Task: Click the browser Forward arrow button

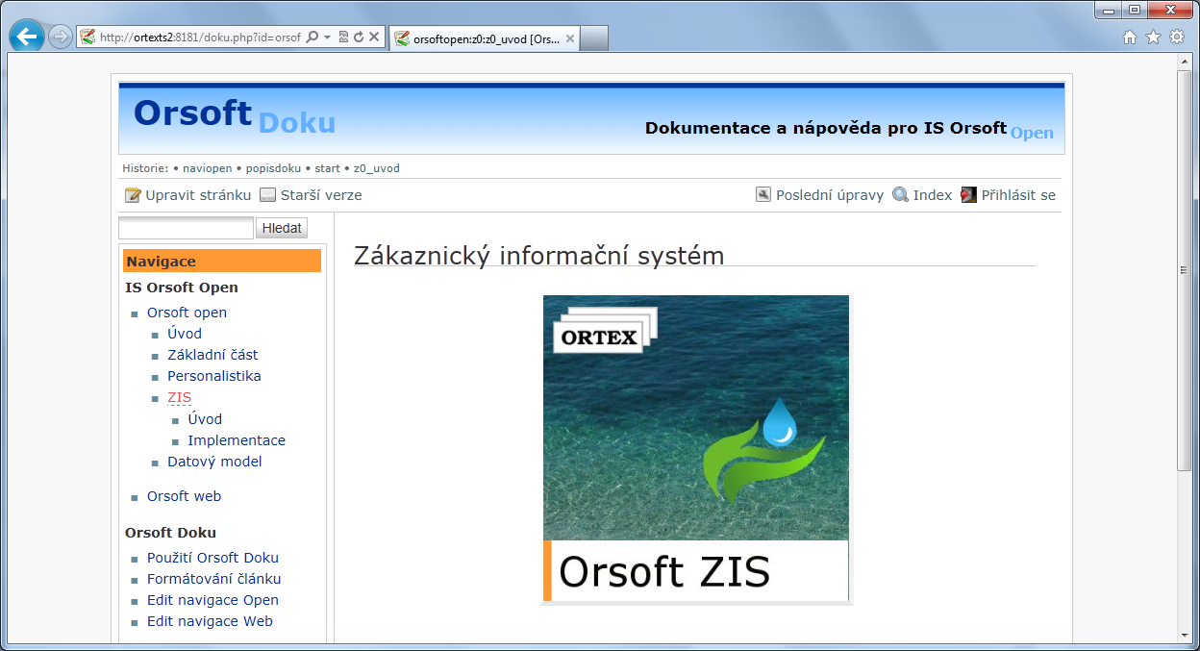Action: 61,37
